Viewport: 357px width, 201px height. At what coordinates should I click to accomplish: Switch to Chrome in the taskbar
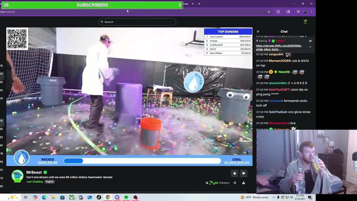(x=108, y=197)
